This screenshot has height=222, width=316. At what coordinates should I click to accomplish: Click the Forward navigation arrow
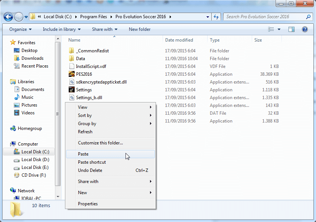click(x=19, y=17)
